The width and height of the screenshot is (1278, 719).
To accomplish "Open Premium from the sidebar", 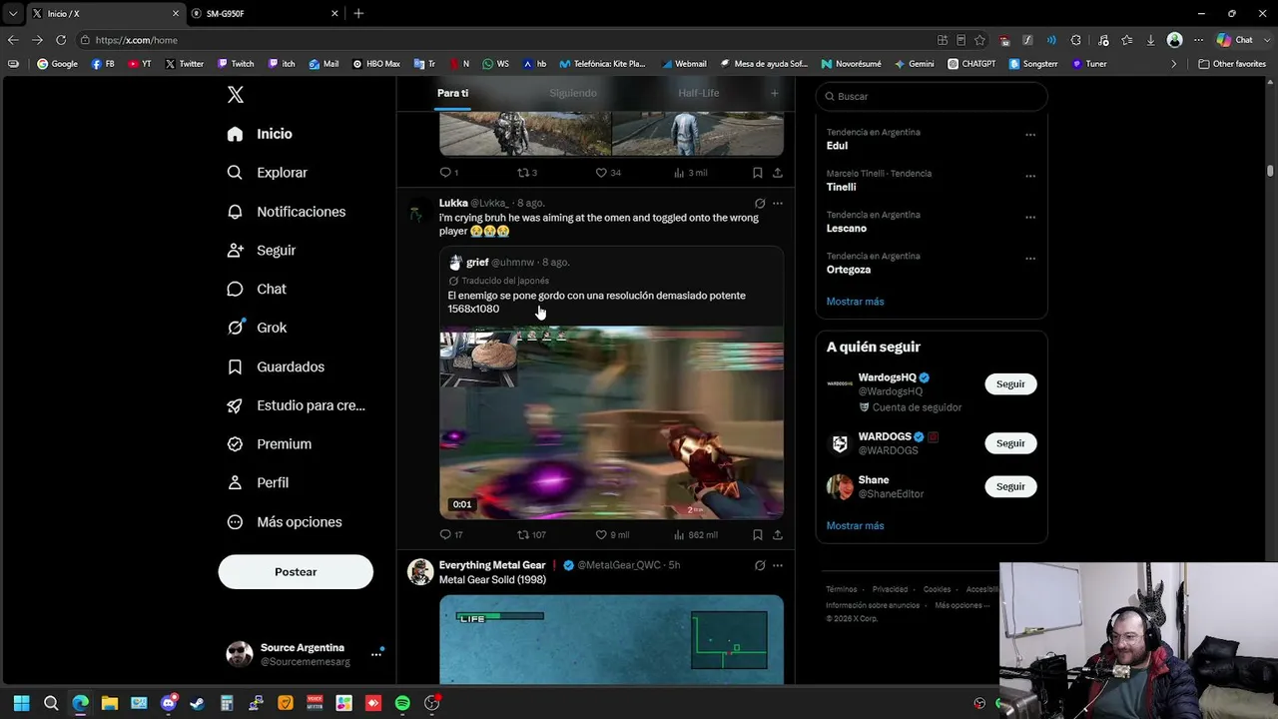I will tap(269, 443).
